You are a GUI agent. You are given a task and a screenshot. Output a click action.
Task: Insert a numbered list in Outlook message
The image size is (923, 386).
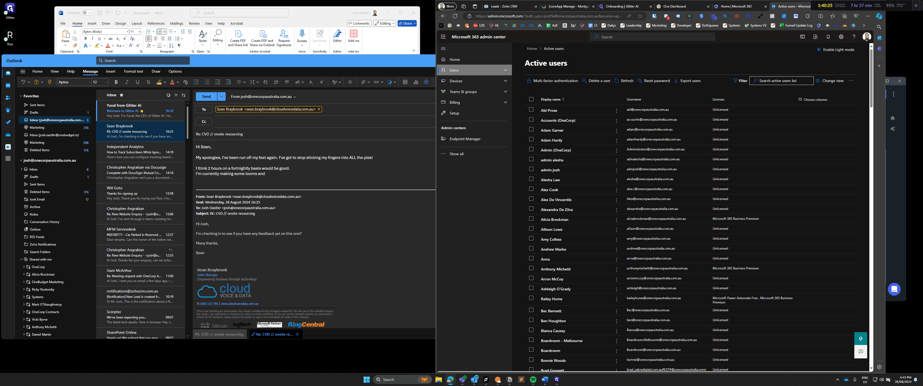(207, 82)
